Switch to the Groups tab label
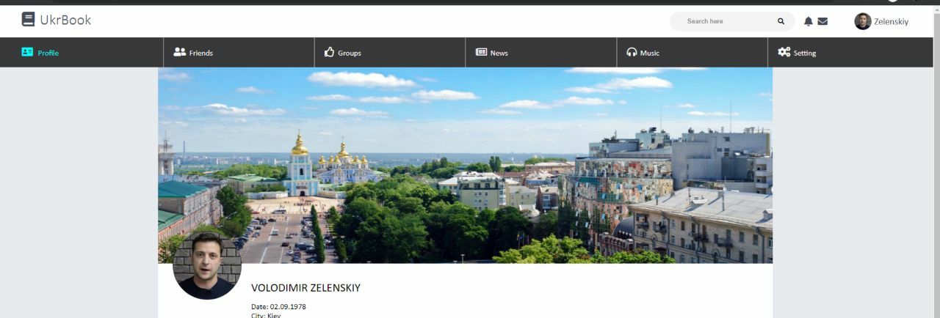Image resolution: width=940 pixels, height=318 pixels. click(350, 53)
